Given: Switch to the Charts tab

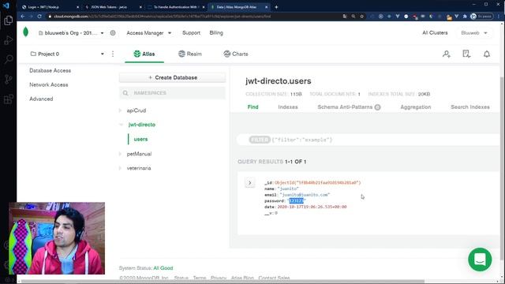Looking at the screenshot, I should 236,54.
